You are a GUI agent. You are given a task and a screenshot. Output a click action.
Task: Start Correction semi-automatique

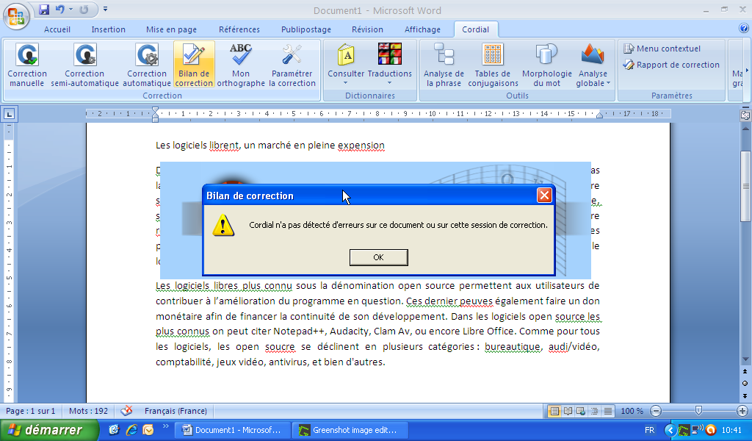[85, 65]
